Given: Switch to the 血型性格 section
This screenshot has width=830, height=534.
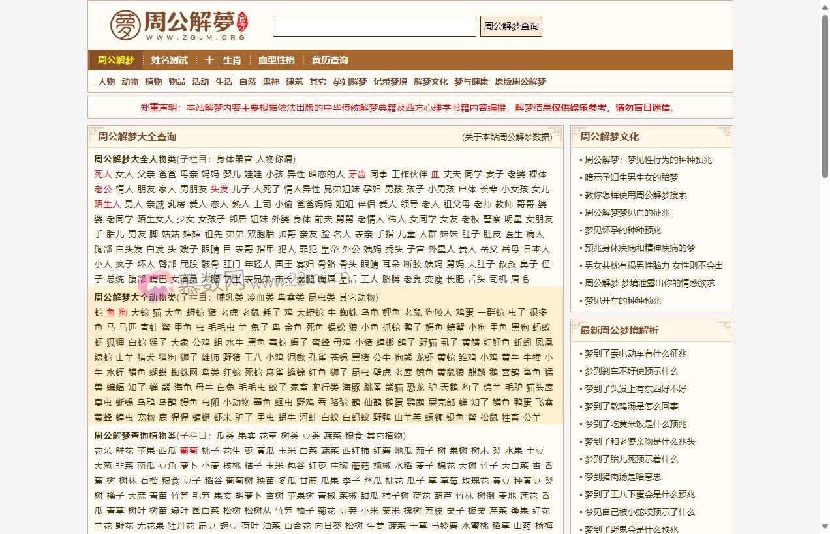Looking at the screenshot, I should 277,60.
